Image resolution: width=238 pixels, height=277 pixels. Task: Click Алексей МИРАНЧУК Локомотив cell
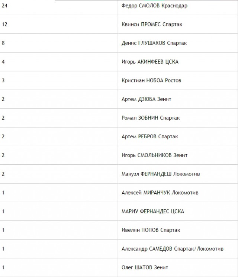coord(178,193)
